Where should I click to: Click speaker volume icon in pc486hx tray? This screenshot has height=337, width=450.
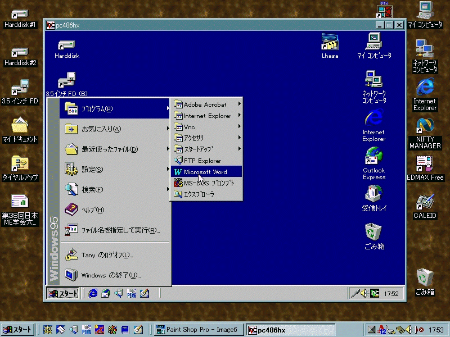tap(364, 293)
